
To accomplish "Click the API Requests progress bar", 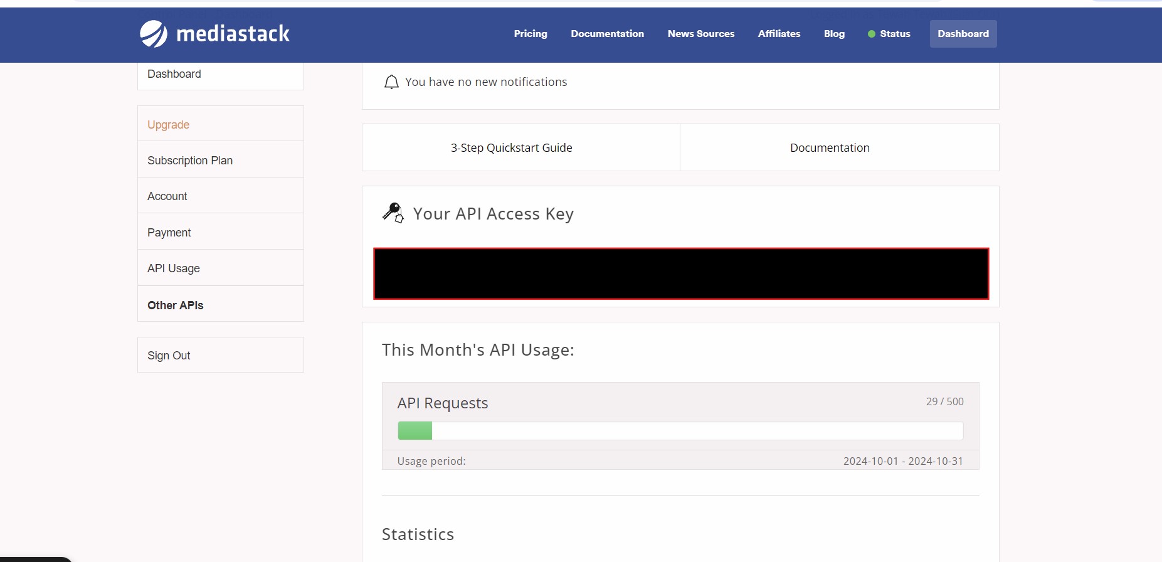I will [x=680, y=431].
